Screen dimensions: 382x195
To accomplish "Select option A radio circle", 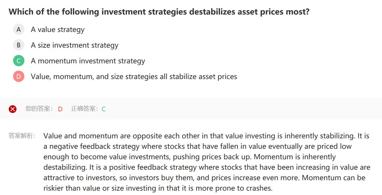I will tap(19, 29).
